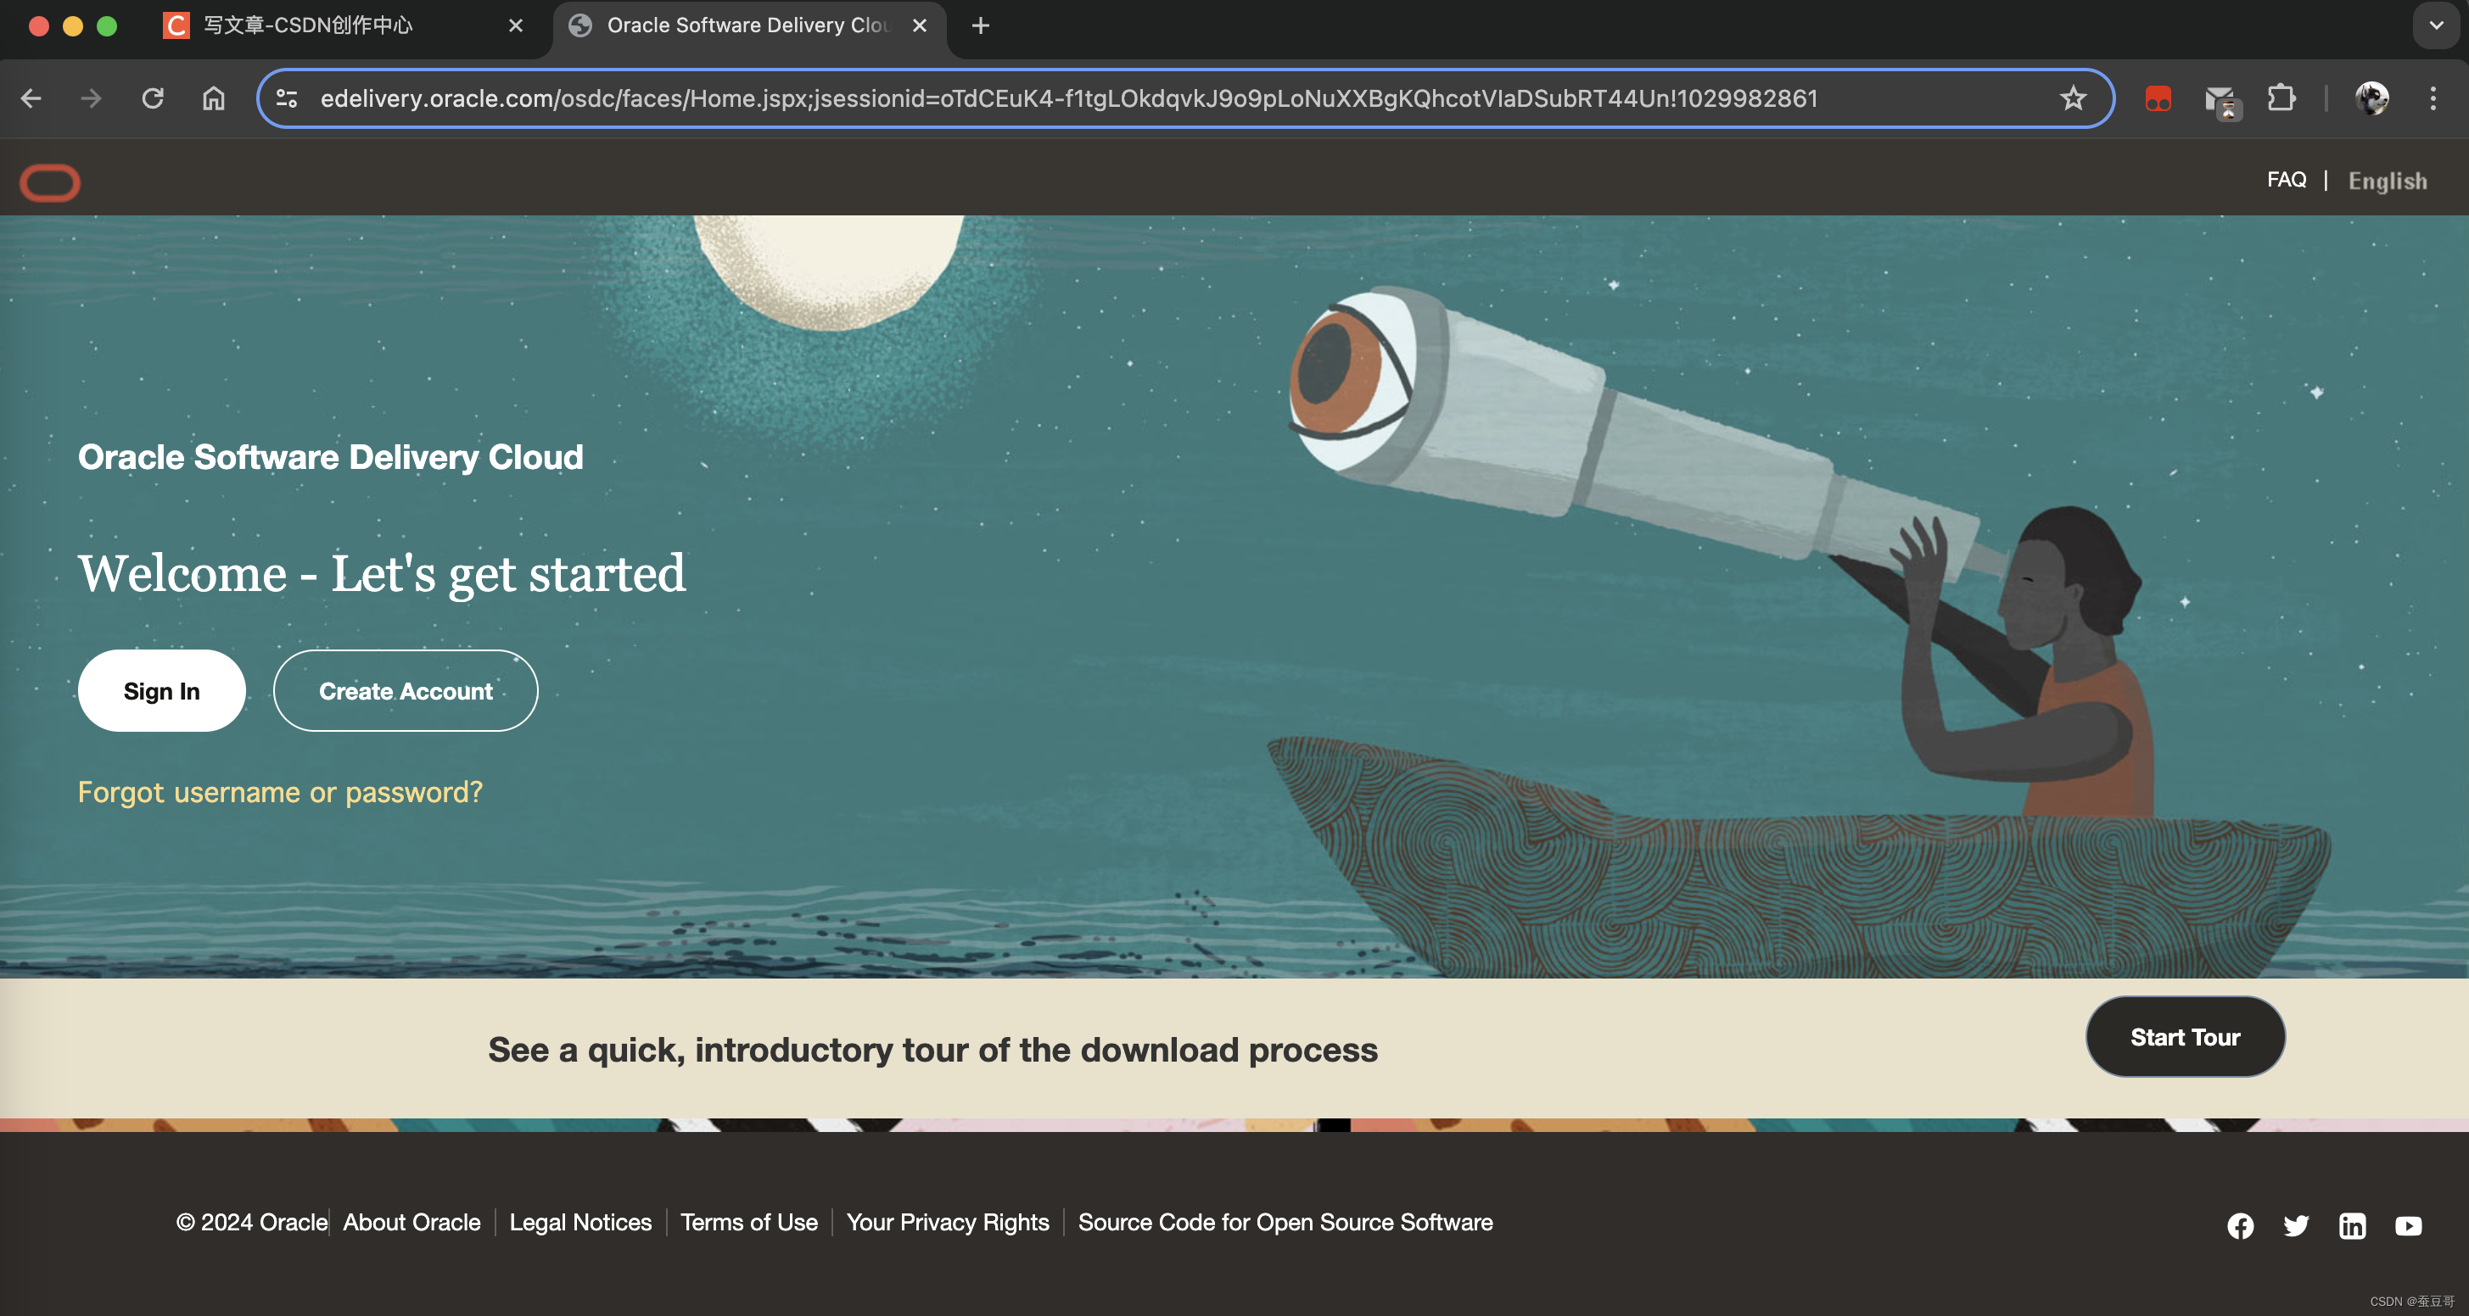Open a new browser tab
The image size is (2469, 1316).
pos(981,25)
